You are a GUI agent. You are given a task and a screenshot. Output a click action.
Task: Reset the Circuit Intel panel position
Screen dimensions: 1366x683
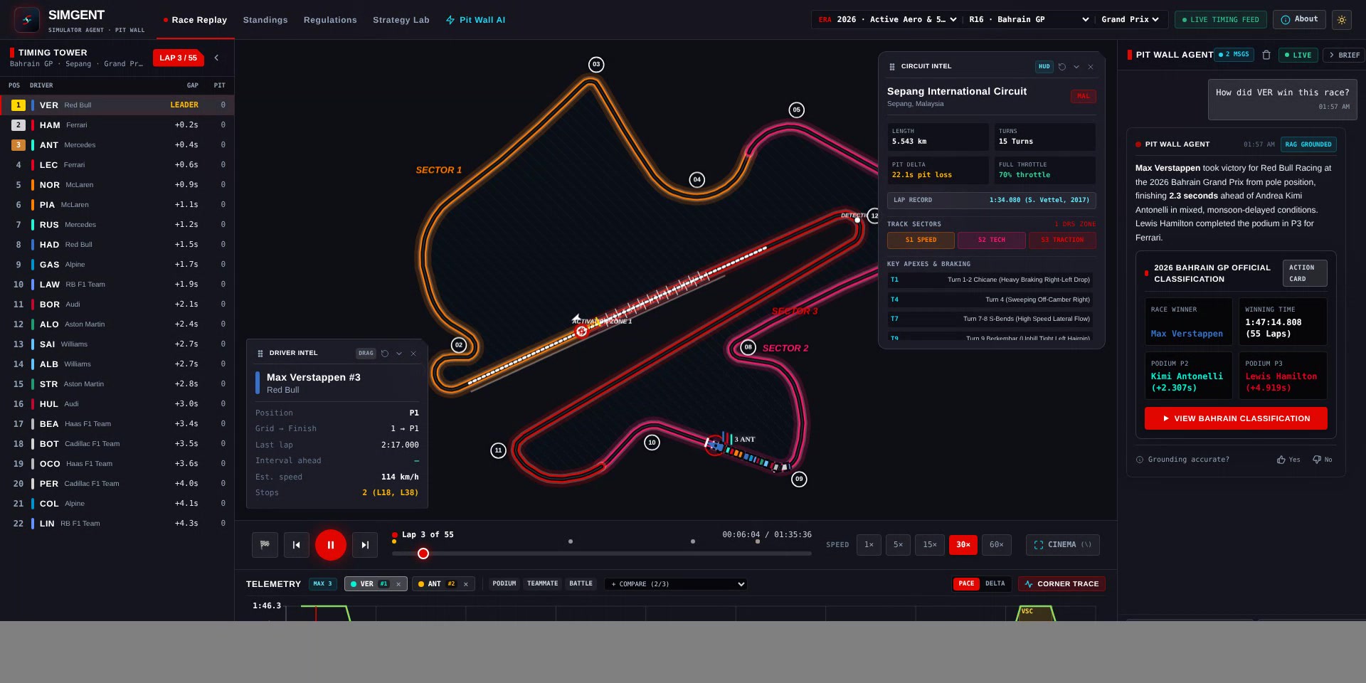coord(1062,66)
